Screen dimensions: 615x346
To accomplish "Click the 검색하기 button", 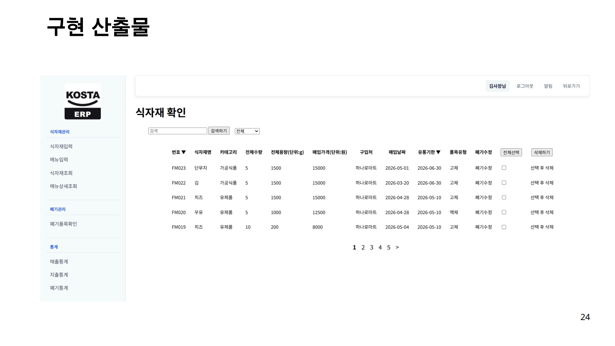I will [x=219, y=131].
